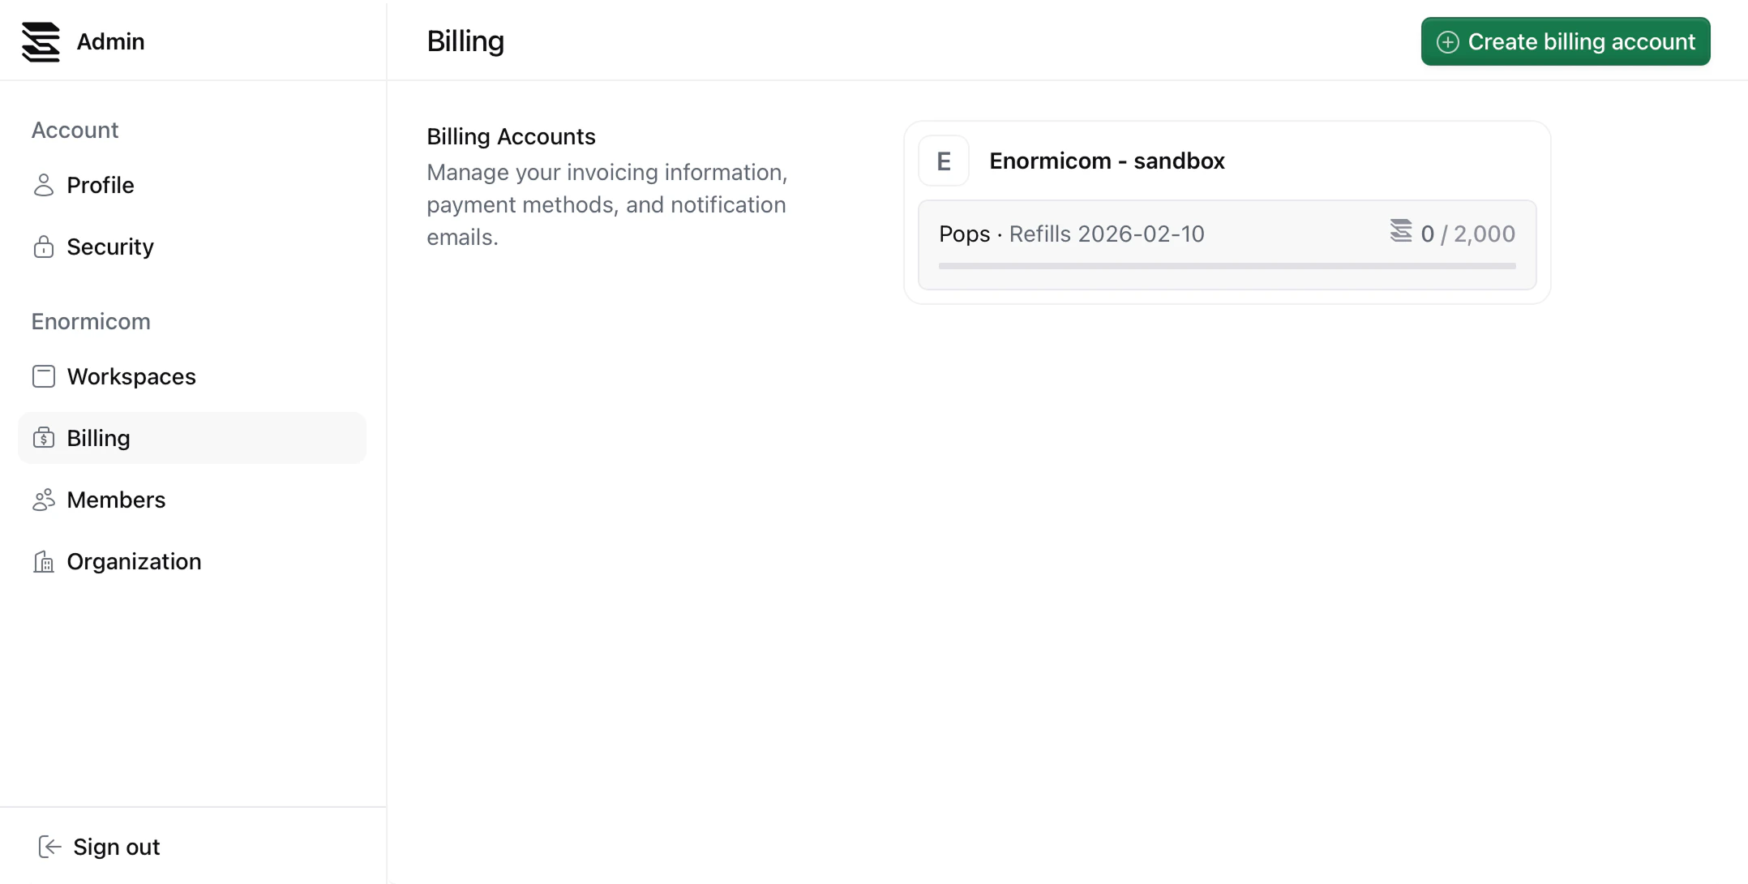Click the Workspaces window icon
1748x884 pixels.
pos(44,376)
